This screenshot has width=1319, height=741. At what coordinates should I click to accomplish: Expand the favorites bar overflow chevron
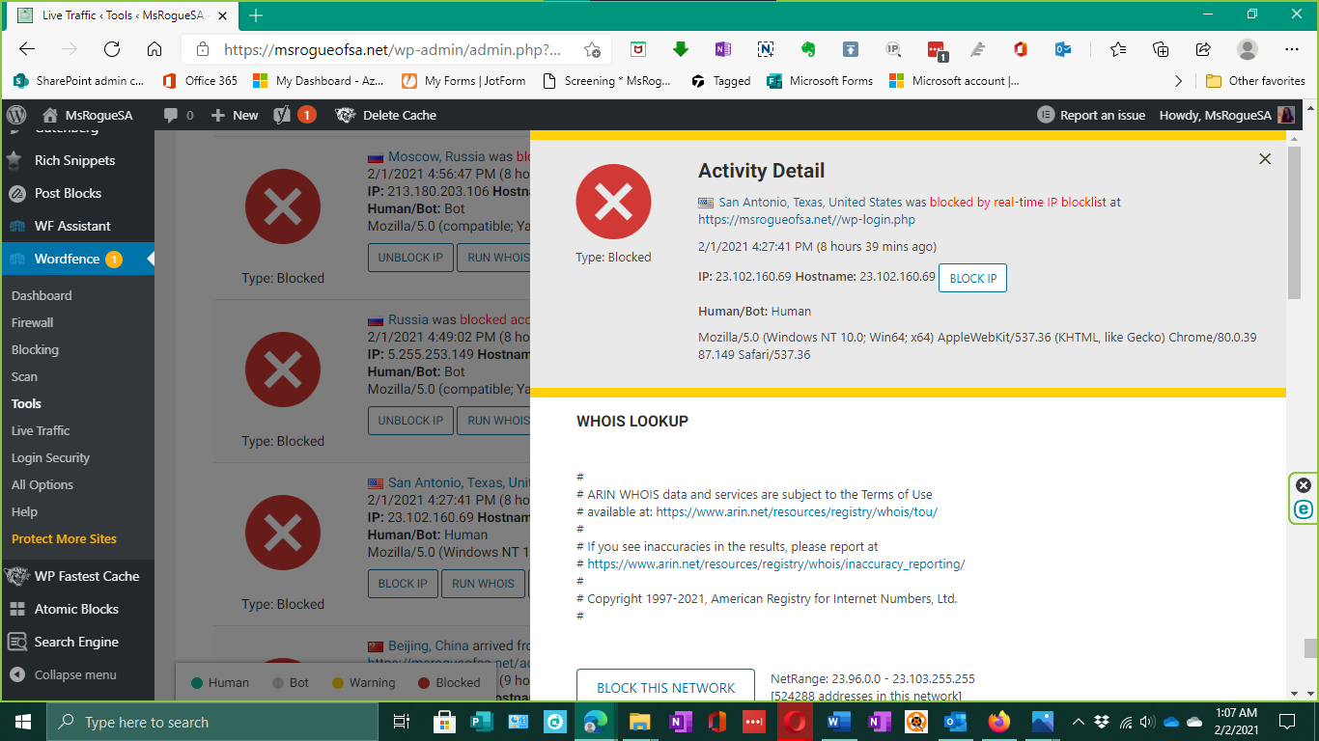(x=1178, y=81)
